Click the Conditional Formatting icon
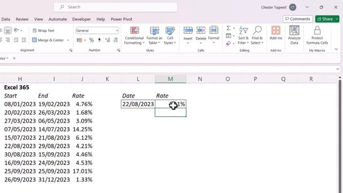The image size is (343, 193). (135, 31)
